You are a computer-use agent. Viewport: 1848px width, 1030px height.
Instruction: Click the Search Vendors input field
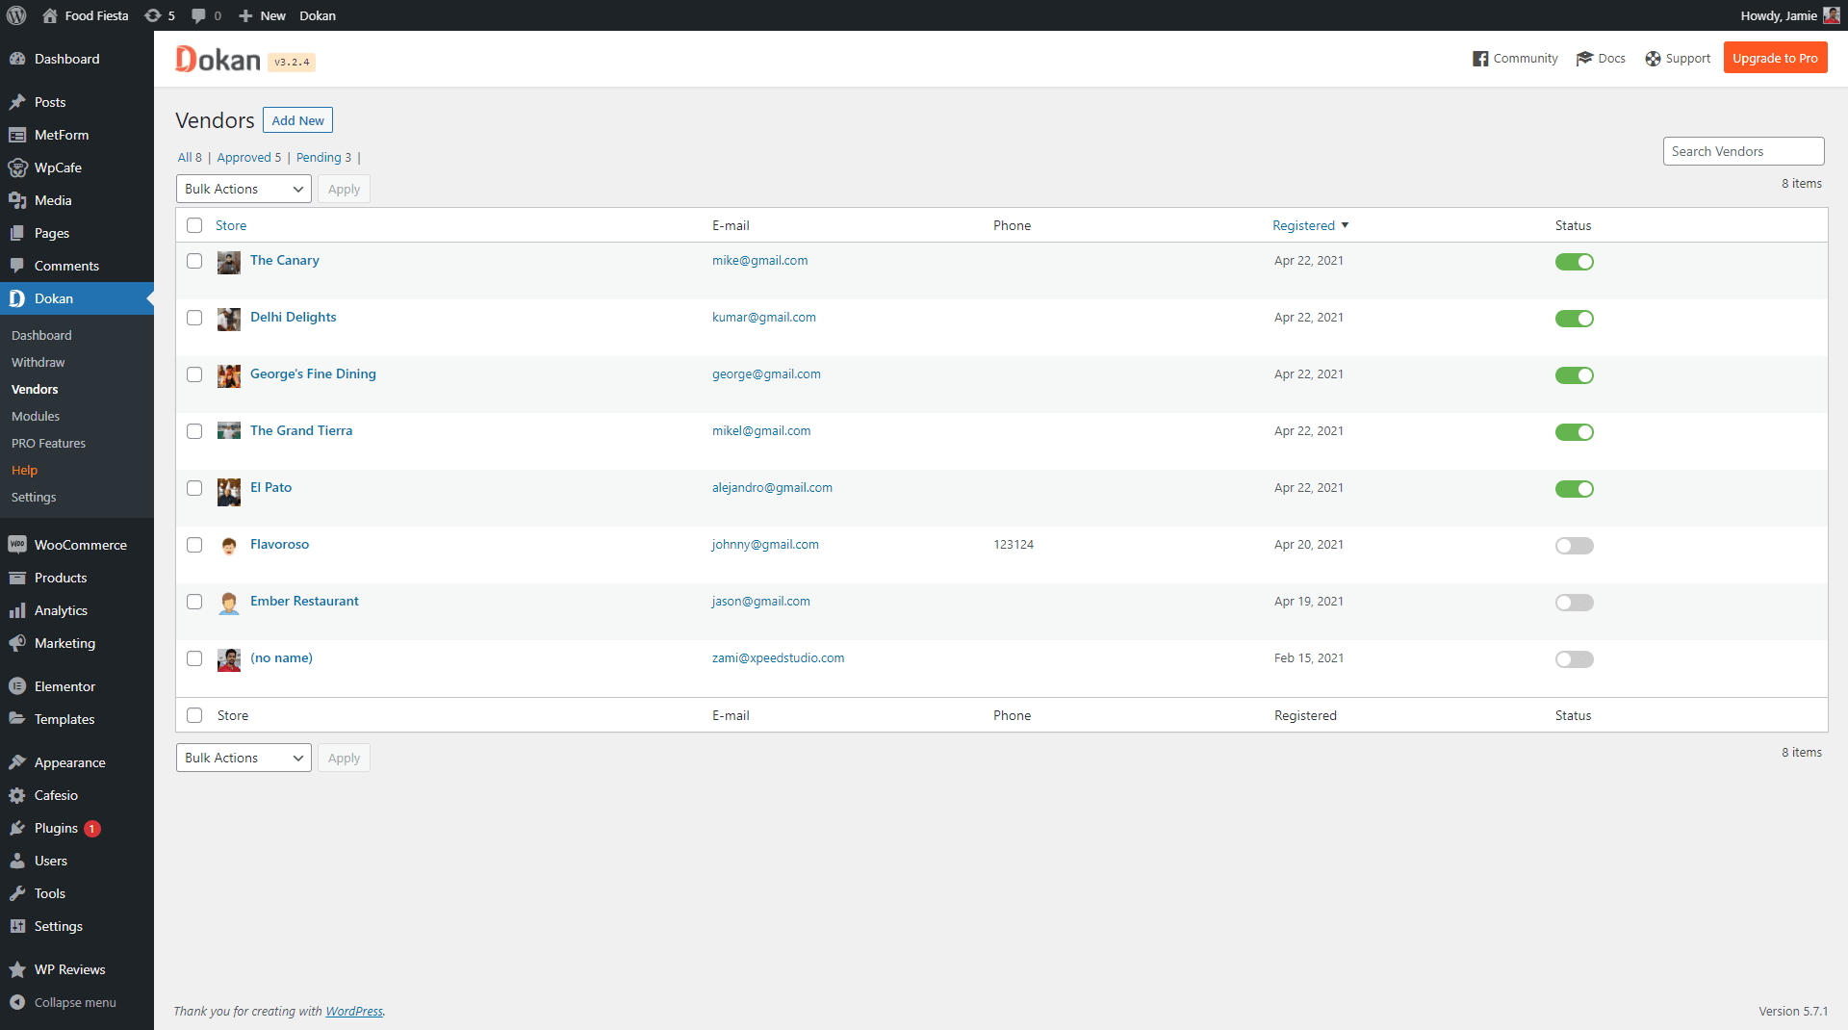tap(1743, 151)
